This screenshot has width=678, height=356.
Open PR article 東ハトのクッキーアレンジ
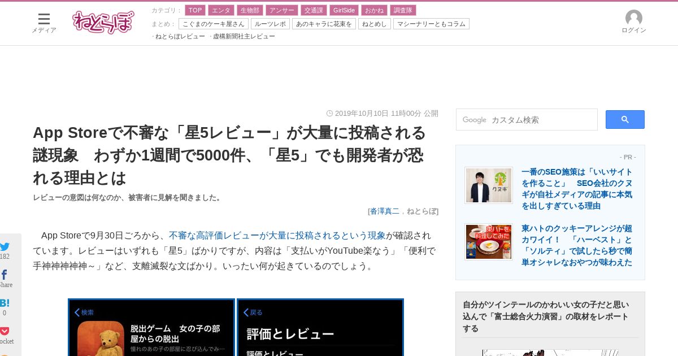[x=577, y=245]
